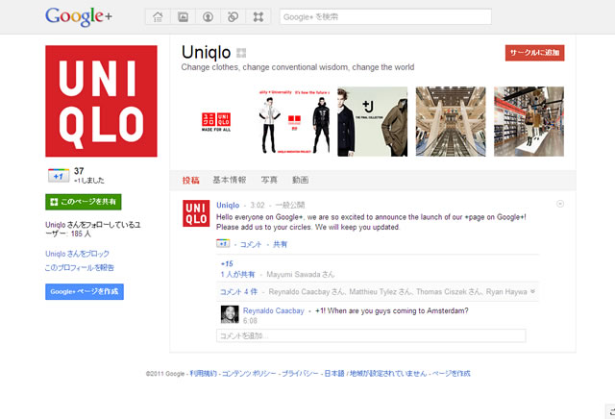Add Uniqlo to circles with red button
Image resolution: width=615 pixels, height=419 pixels.
pos(534,53)
